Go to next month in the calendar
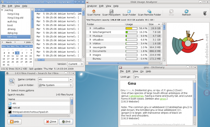The width and height of the screenshot is (210, 127). click(15, 42)
